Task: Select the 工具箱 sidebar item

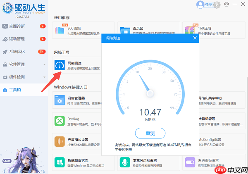Action: point(24,90)
